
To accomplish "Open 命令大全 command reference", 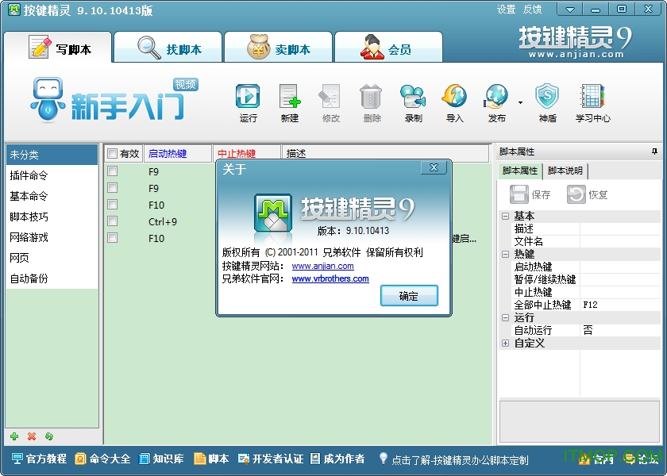I will (102, 459).
